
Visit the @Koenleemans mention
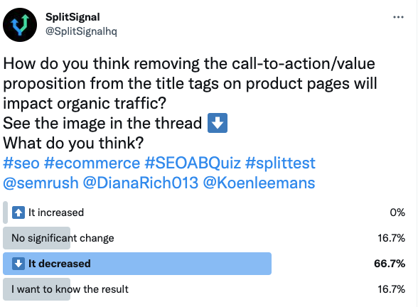click(x=259, y=183)
